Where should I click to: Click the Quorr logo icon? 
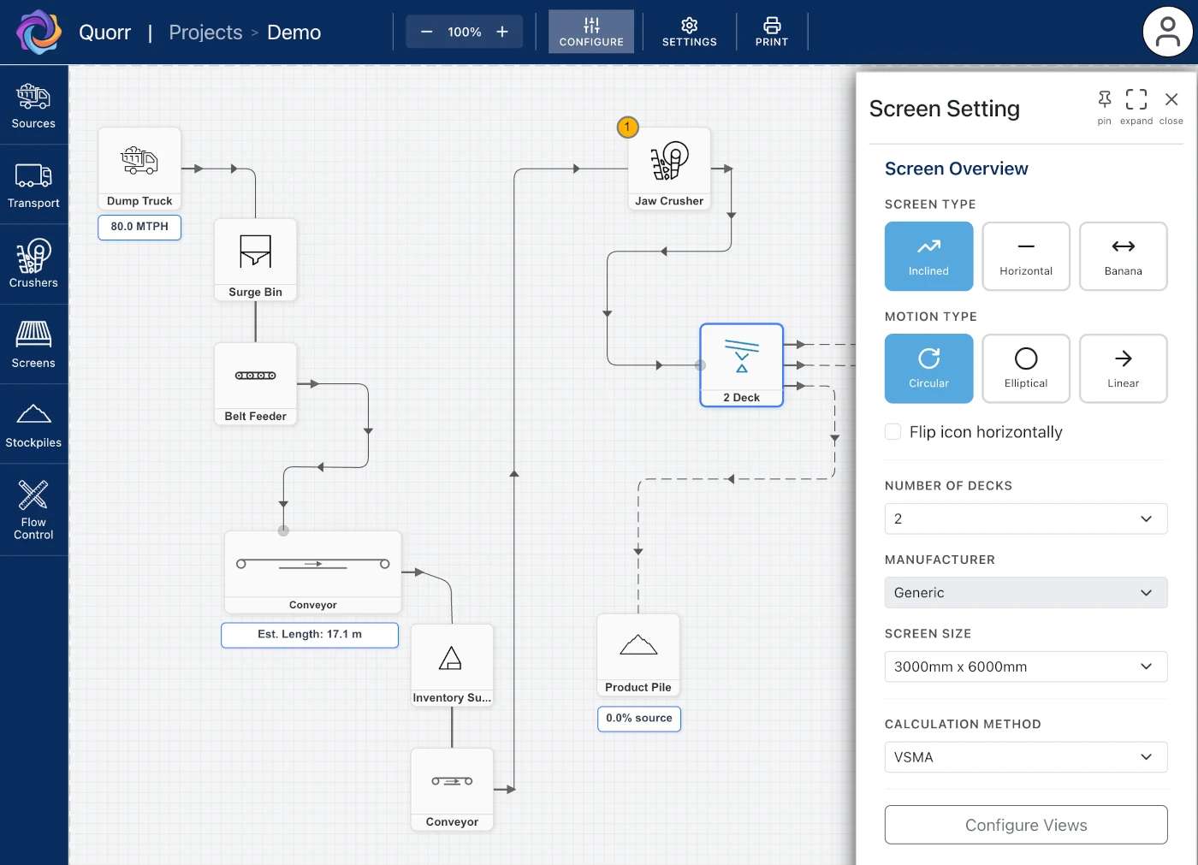[39, 33]
